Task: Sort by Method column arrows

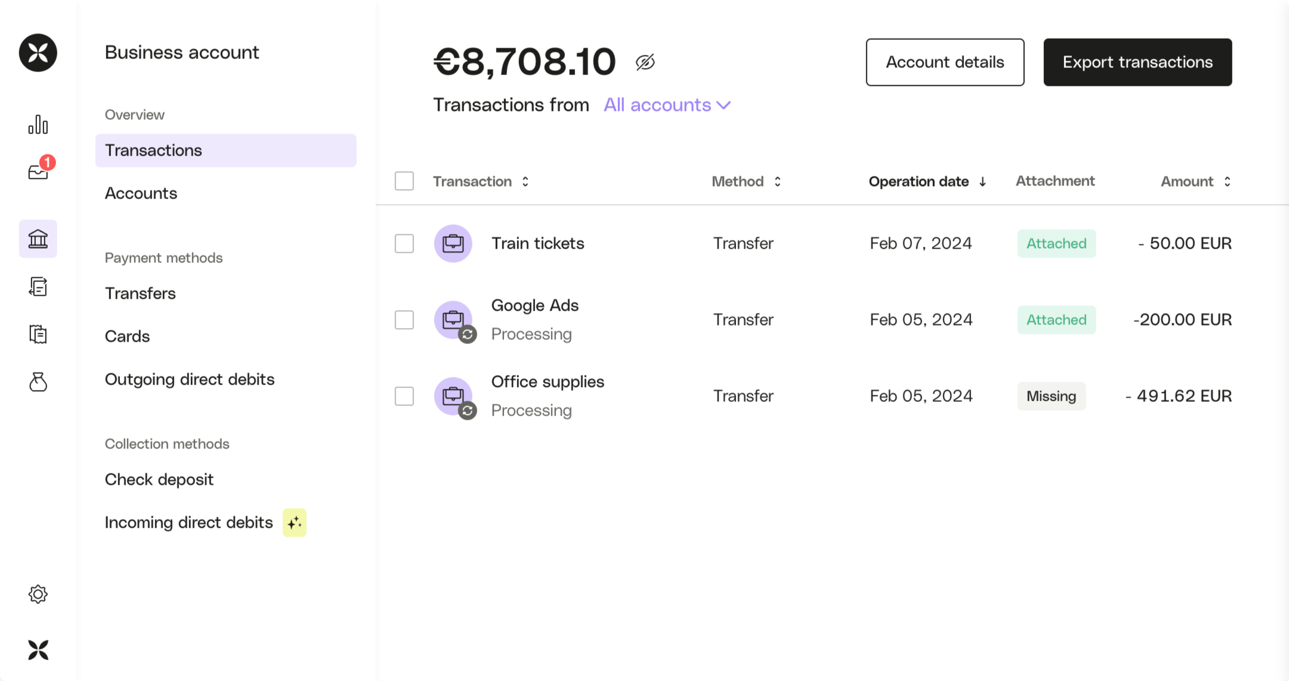Action: 777,181
